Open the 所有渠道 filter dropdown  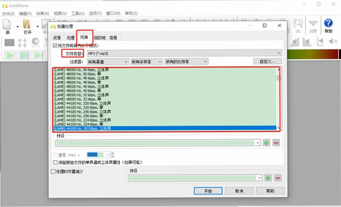(x=108, y=61)
